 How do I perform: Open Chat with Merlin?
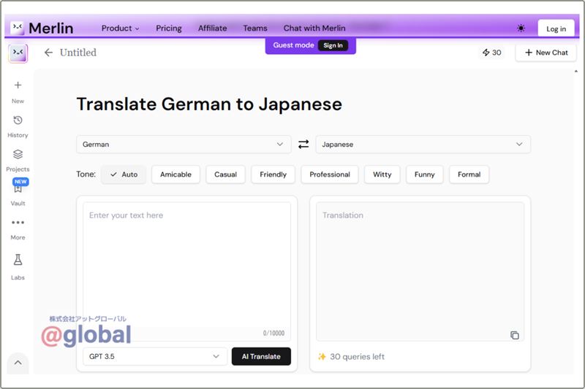coord(314,28)
